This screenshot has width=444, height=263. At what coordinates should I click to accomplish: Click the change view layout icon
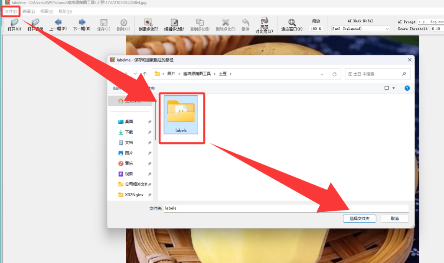click(386, 88)
